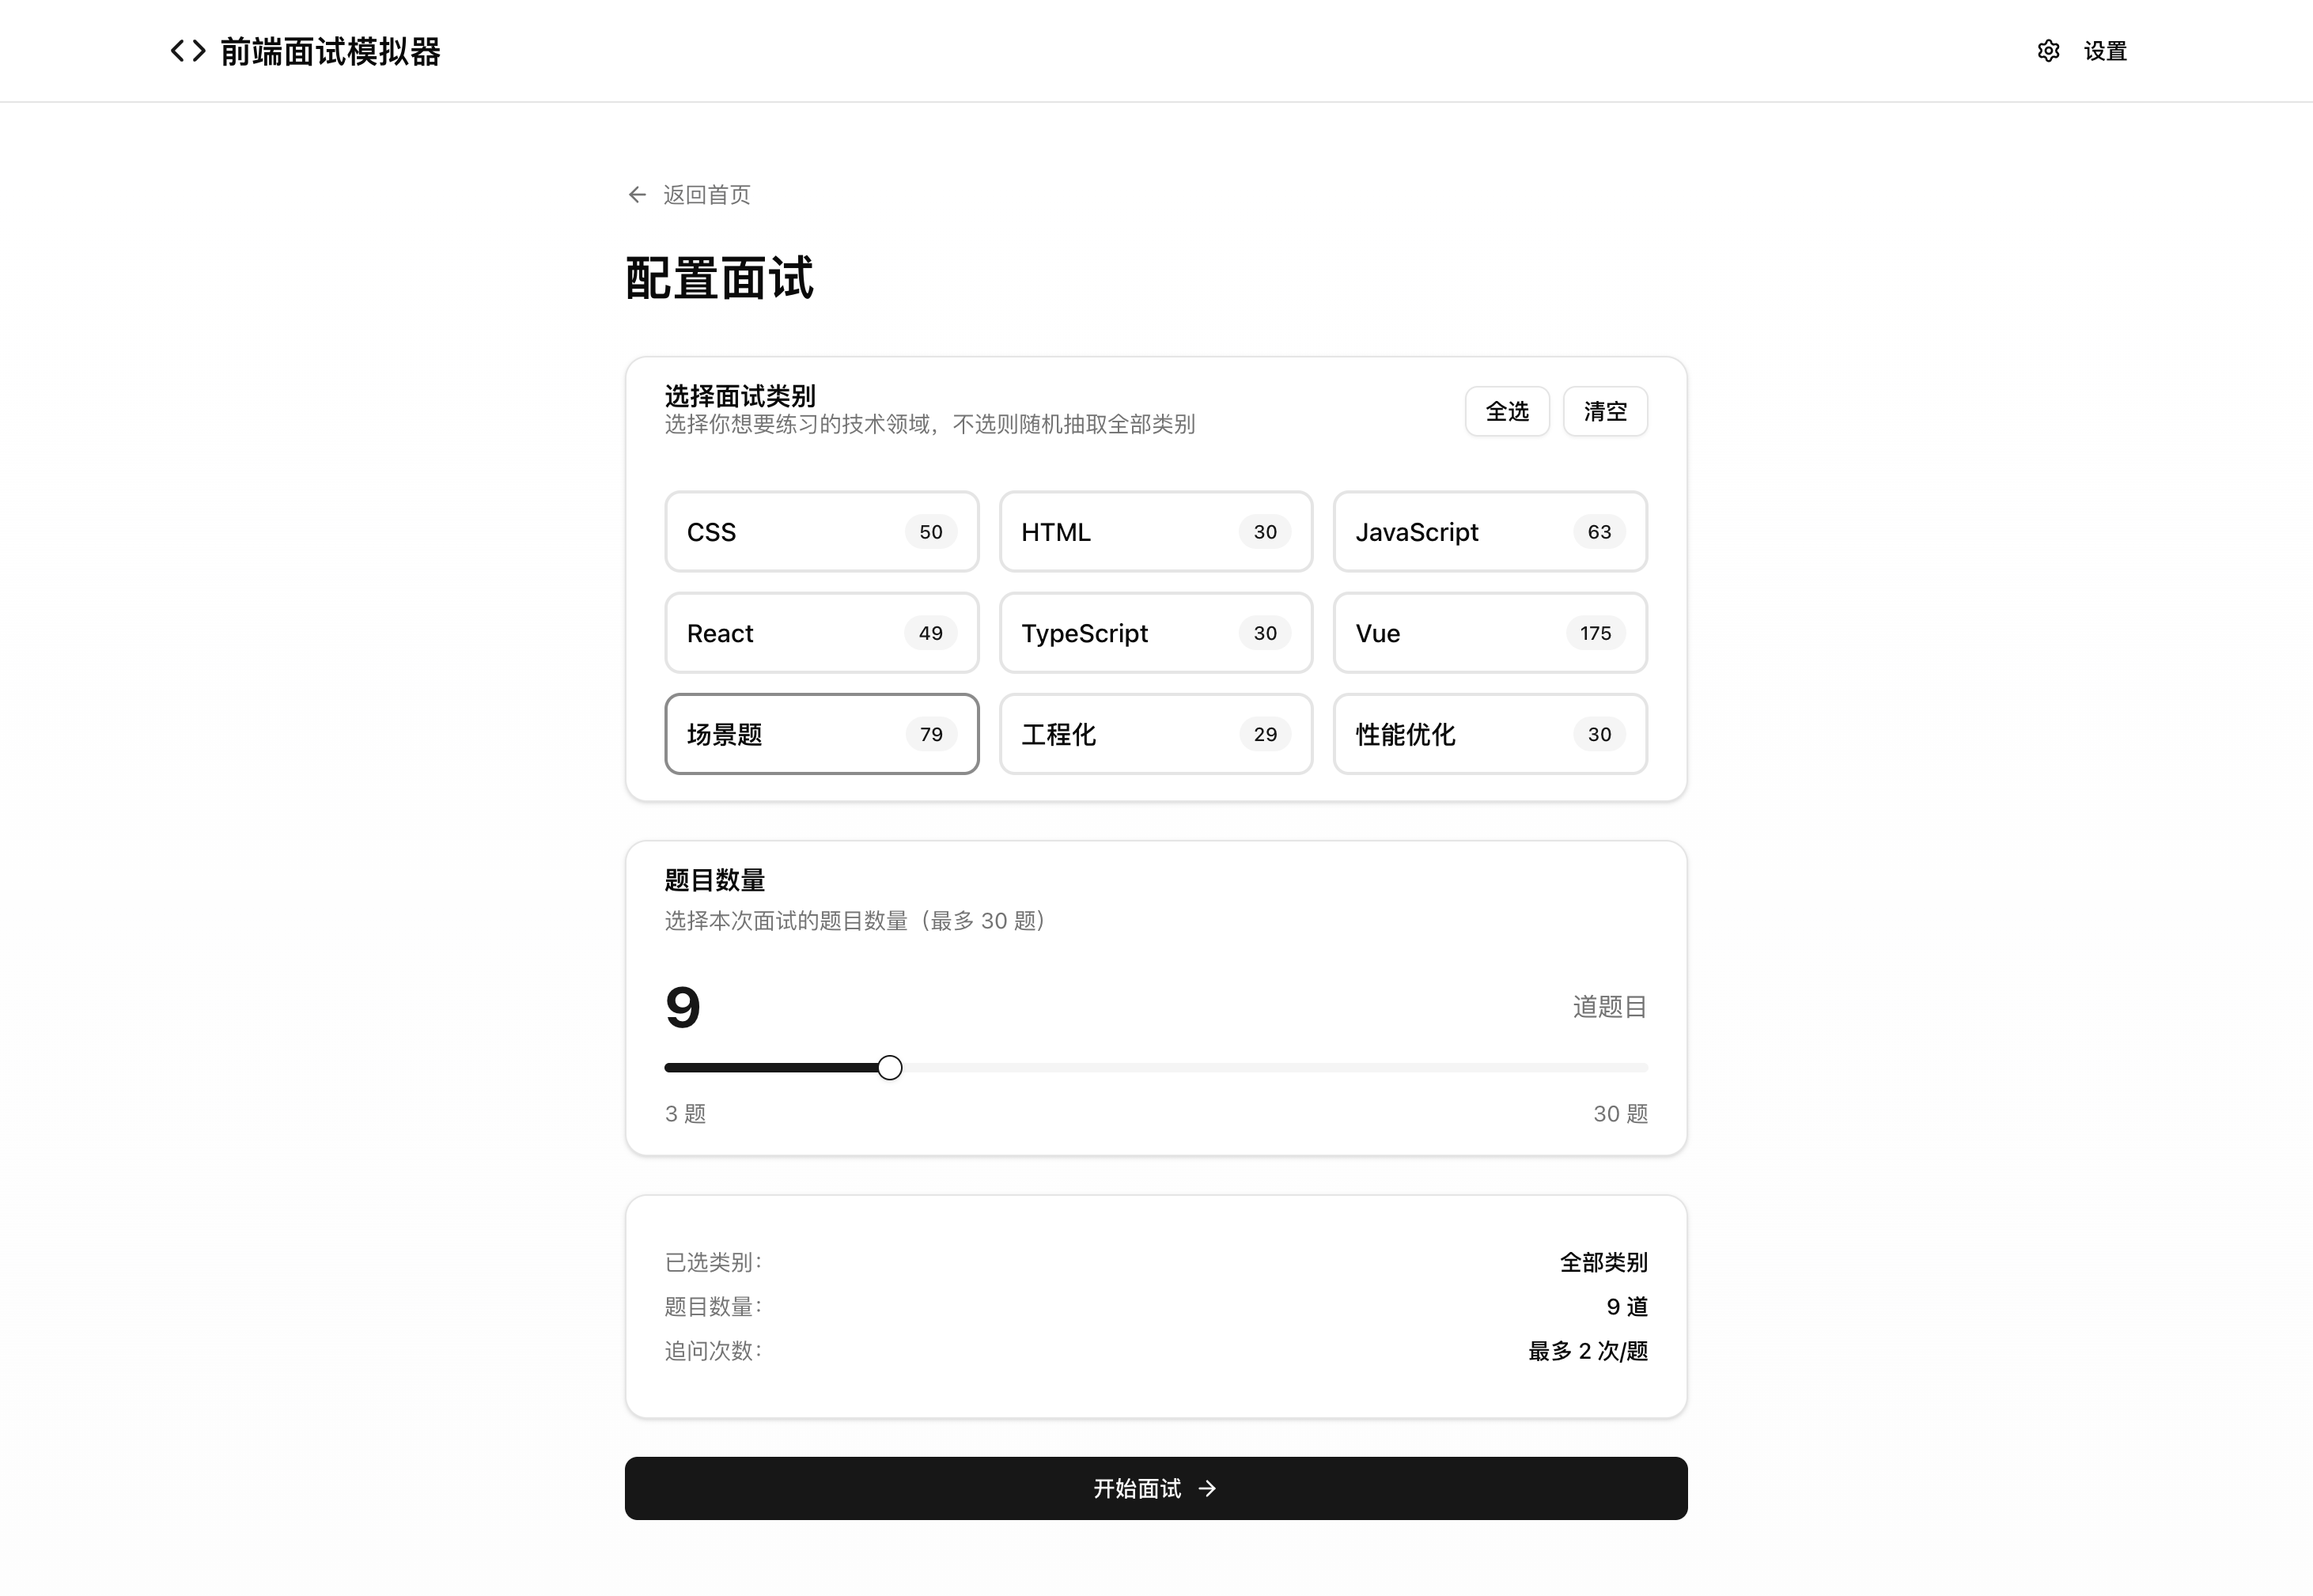
Task: Open settings via the gear icon
Action: coord(2048,50)
